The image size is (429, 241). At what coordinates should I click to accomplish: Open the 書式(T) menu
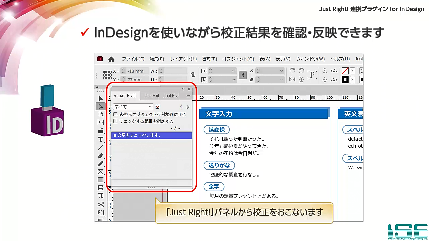click(x=209, y=59)
